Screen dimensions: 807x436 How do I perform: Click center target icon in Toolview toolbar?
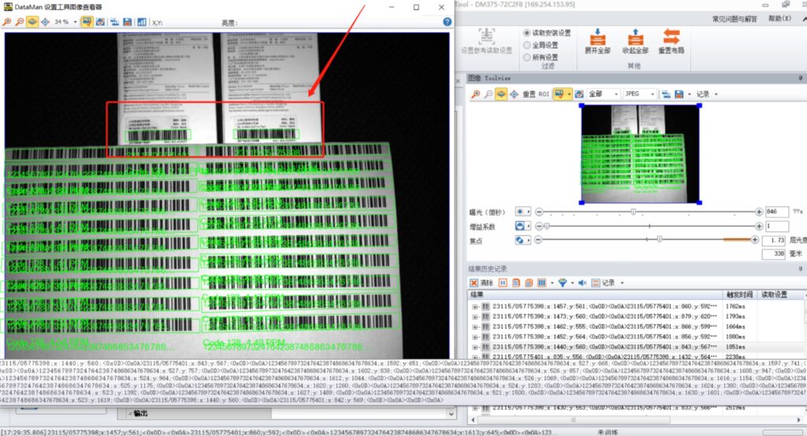click(514, 94)
